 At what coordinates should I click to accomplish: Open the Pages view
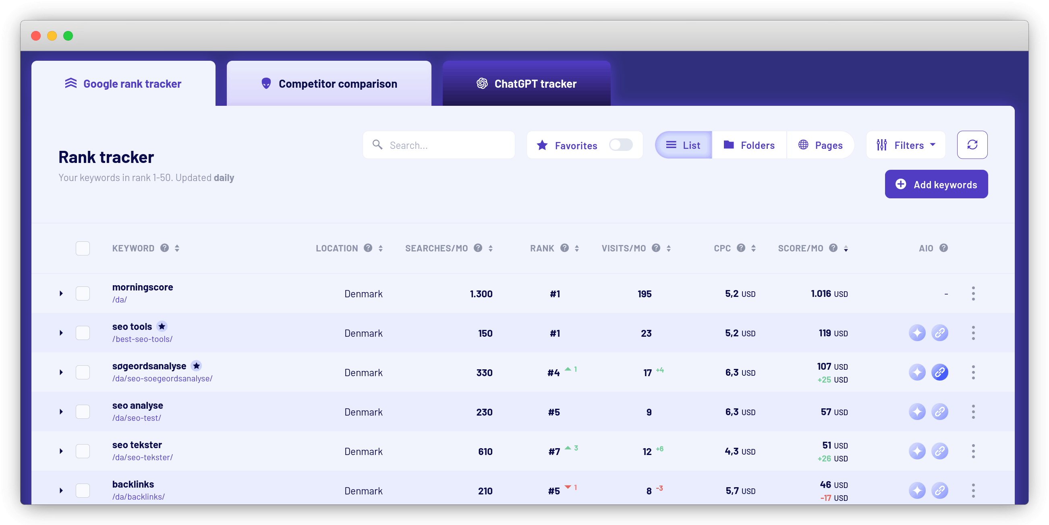tap(821, 145)
